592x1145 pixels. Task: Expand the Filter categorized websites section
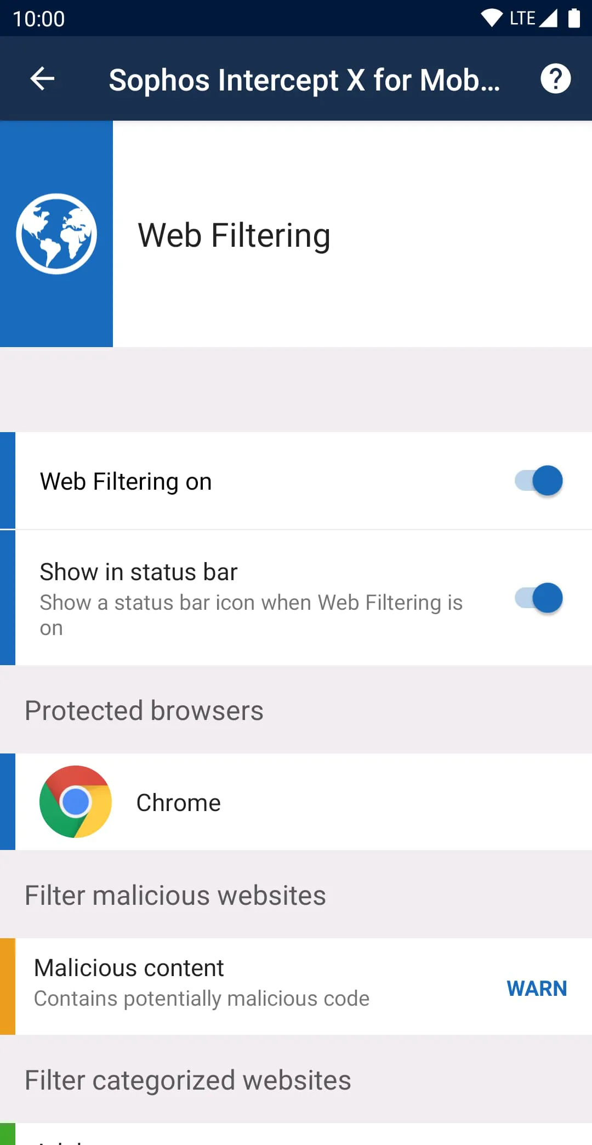[187, 1079]
